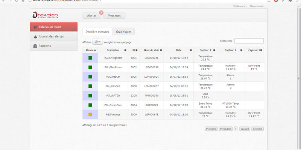Focus the Rechercher search field

click(249, 41)
